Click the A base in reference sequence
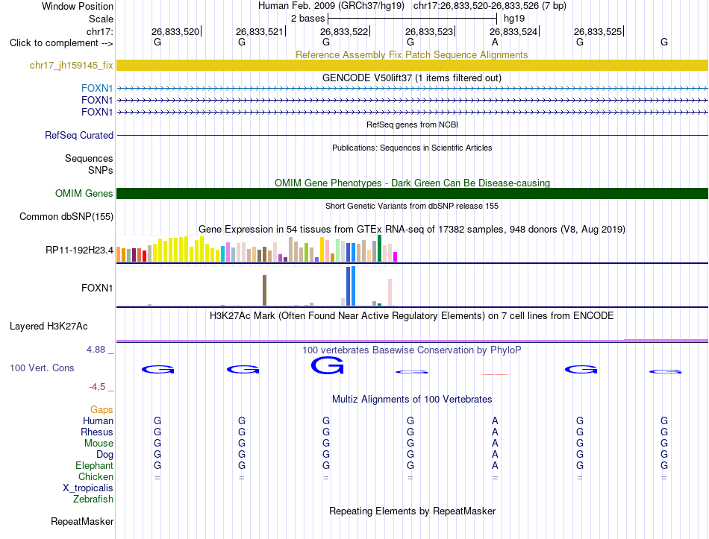This screenshot has width=709, height=539. (x=495, y=42)
